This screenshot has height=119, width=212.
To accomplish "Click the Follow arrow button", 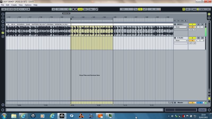I will click(54, 9).
